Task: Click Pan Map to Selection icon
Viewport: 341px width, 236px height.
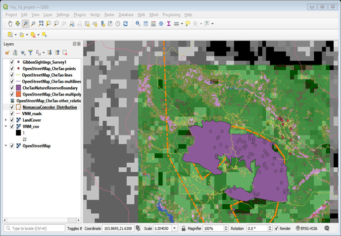Action: coord(18,23)
